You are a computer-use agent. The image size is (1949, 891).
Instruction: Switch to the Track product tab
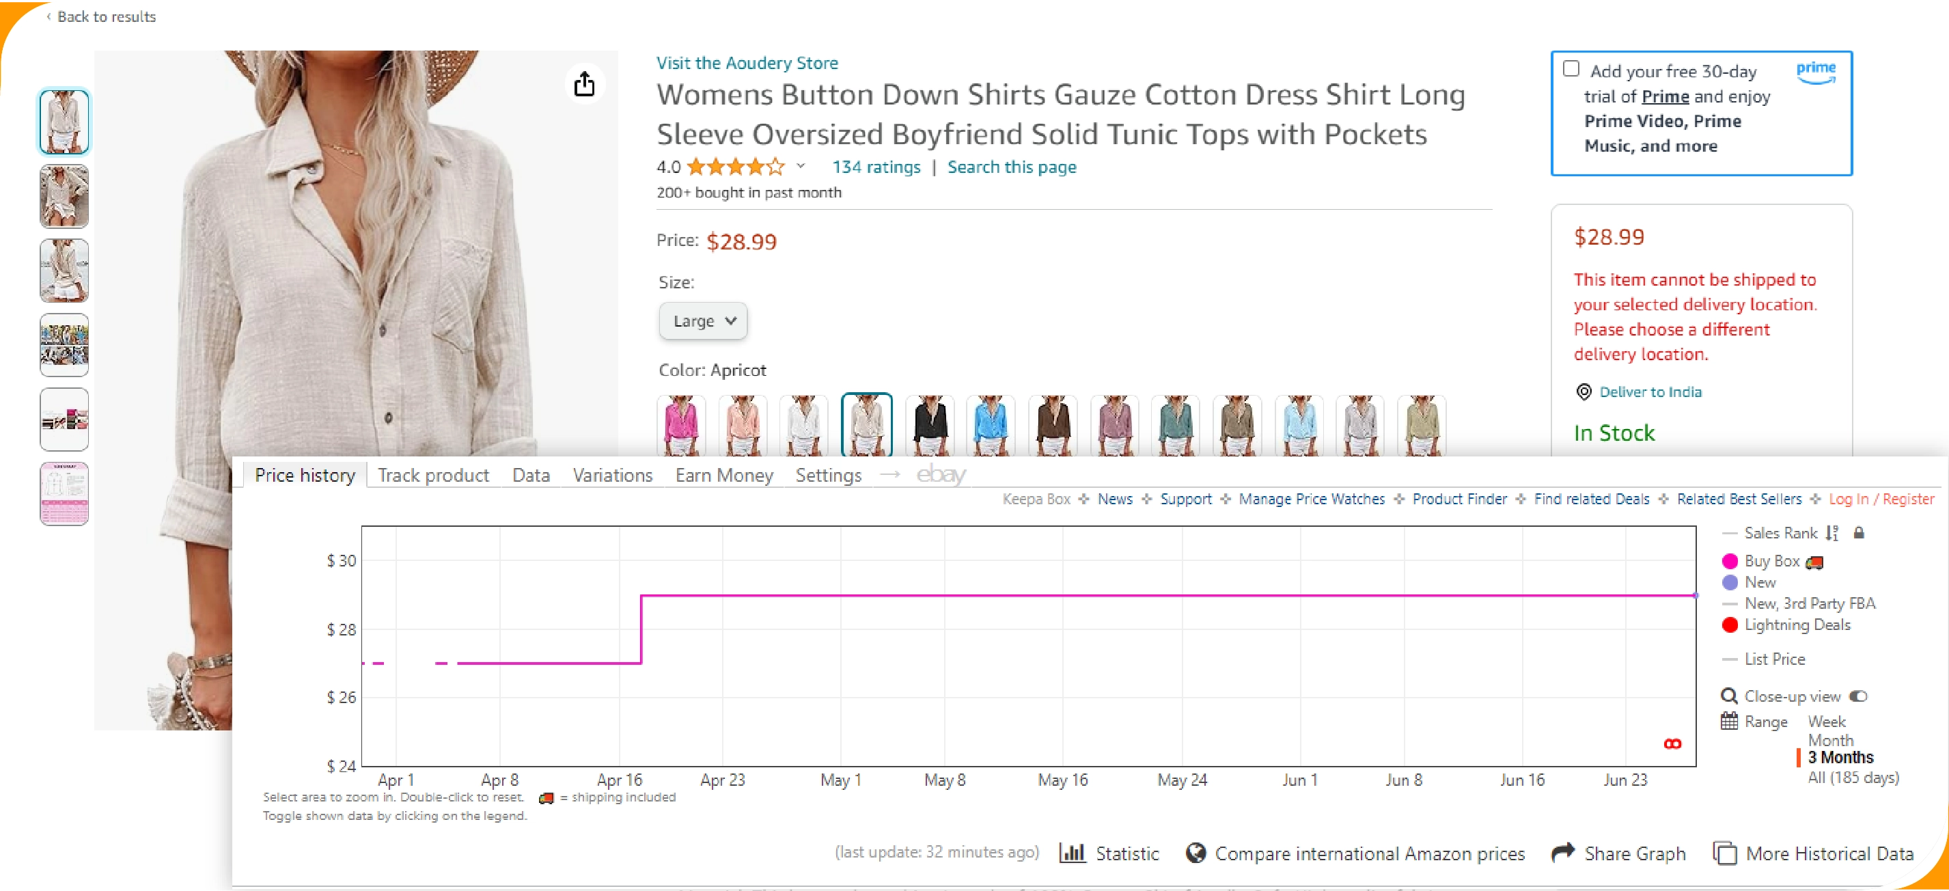433,476
